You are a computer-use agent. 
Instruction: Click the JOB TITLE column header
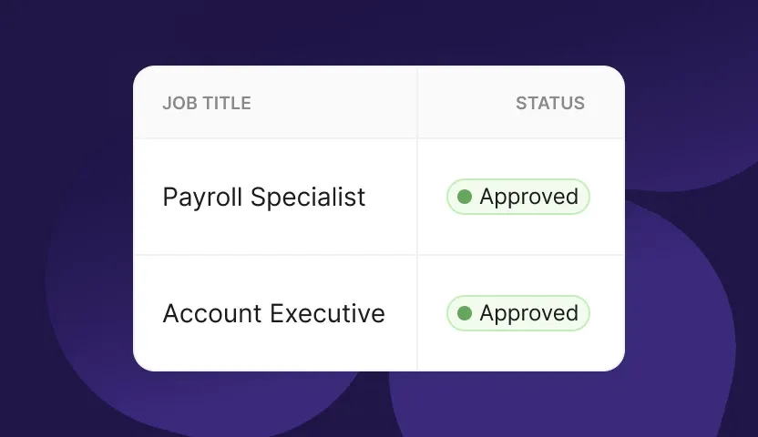click(207, 103)
